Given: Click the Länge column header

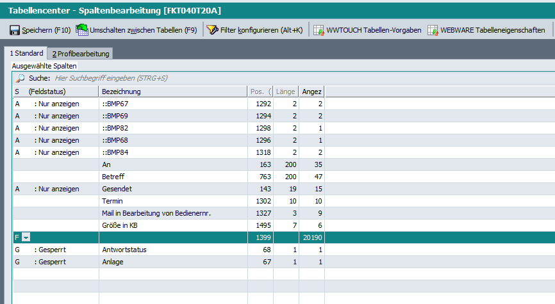Looking at the screenshot, I should click(x=285, y=92).
